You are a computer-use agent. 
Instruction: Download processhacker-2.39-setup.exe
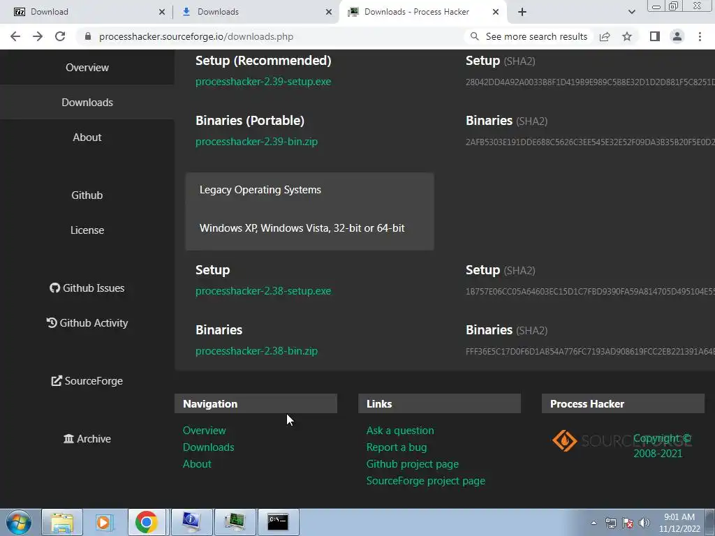(263, 82)
